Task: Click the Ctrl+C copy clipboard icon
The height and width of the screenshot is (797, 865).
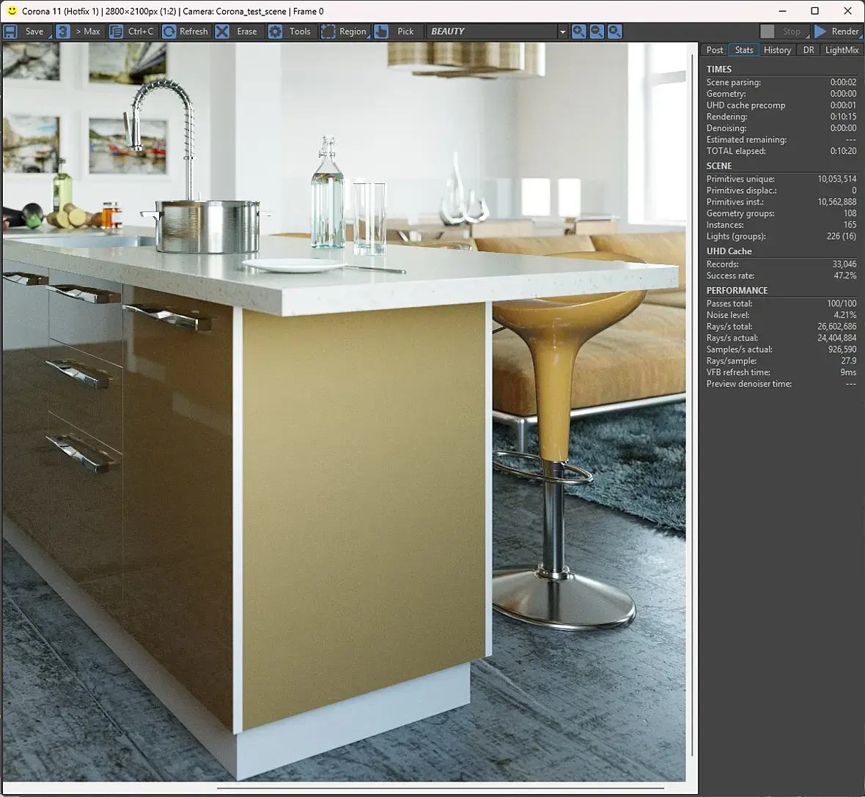Action: coord(116,31)
